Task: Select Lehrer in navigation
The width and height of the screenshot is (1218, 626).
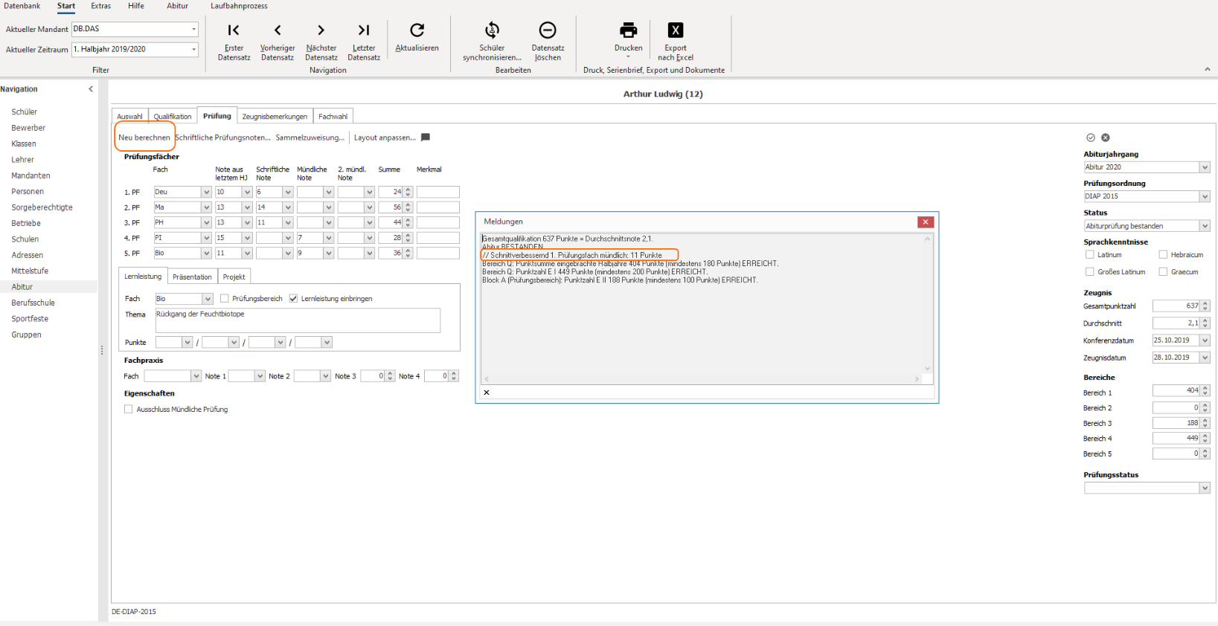Action: [x=23, y=159]
